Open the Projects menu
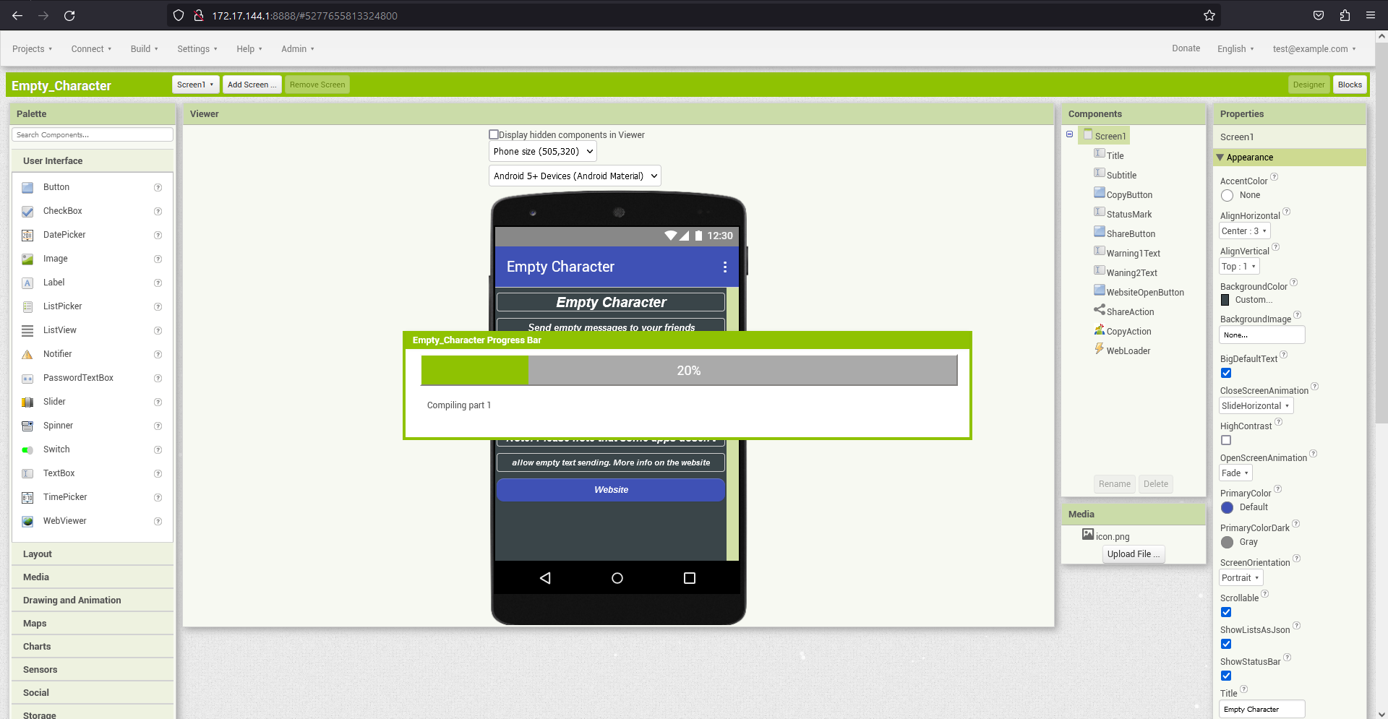Viewport: 1388px width, 719px height. tap(32, 49)
